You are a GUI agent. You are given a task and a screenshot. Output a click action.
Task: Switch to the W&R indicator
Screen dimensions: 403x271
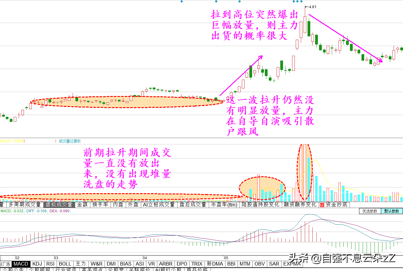pos(97,264)
